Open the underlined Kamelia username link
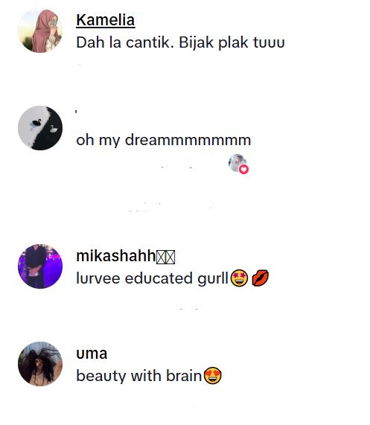370x425 pixels. [x=106, y=20]
